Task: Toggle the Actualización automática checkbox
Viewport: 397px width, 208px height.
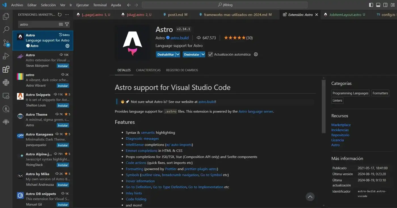Action: tap(210, 54)
